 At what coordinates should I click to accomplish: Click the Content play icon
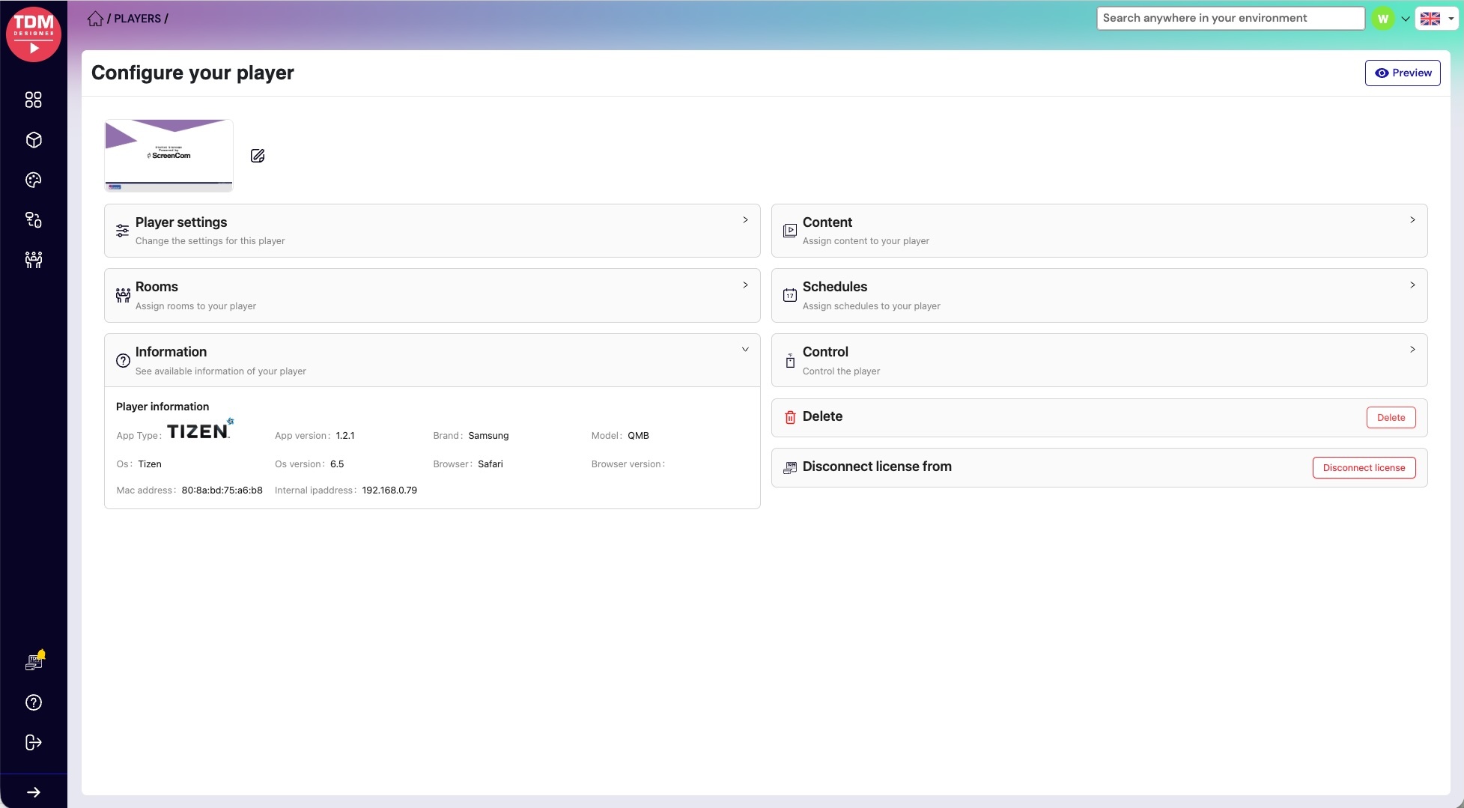pos(789,231)
